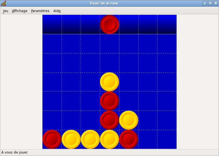Click the red piece waiting in the drop row
Screen dimensions: 219x156
click(109, 24)
